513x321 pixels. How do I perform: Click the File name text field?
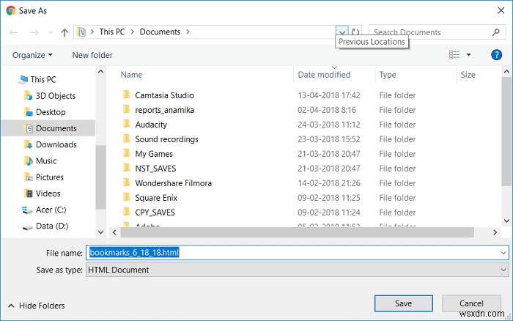tap(297, 253)
